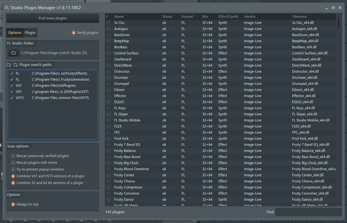The width and height of the screenshot is (347, 223).
Task: Select the FPC plugin name
Action: click(117, 132)
